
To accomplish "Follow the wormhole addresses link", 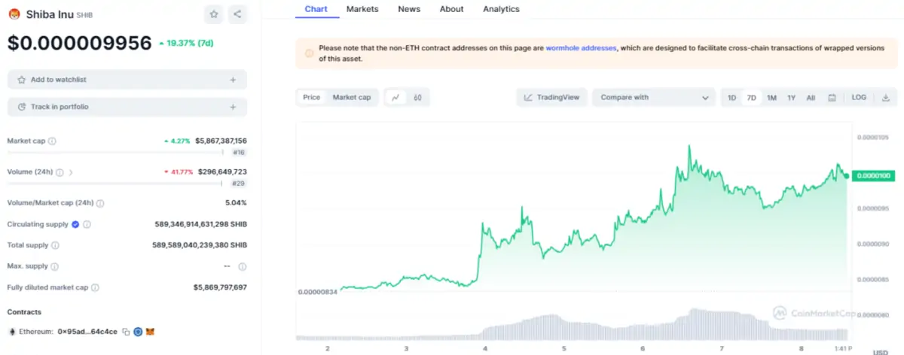I will tap(581, 48).
